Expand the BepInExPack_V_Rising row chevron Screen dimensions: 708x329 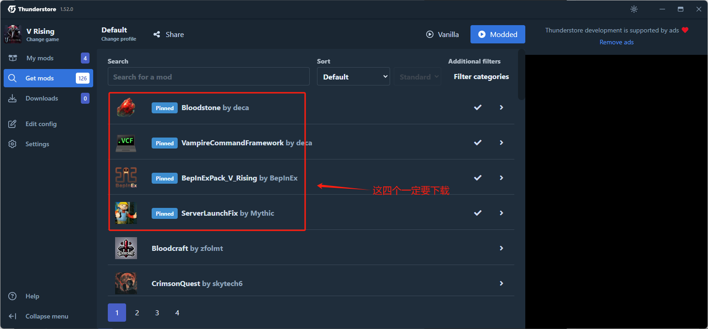pos(502,178)
